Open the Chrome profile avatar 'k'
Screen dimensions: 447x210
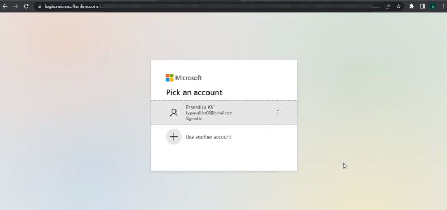pyautogui.click(x=432, y=6)
